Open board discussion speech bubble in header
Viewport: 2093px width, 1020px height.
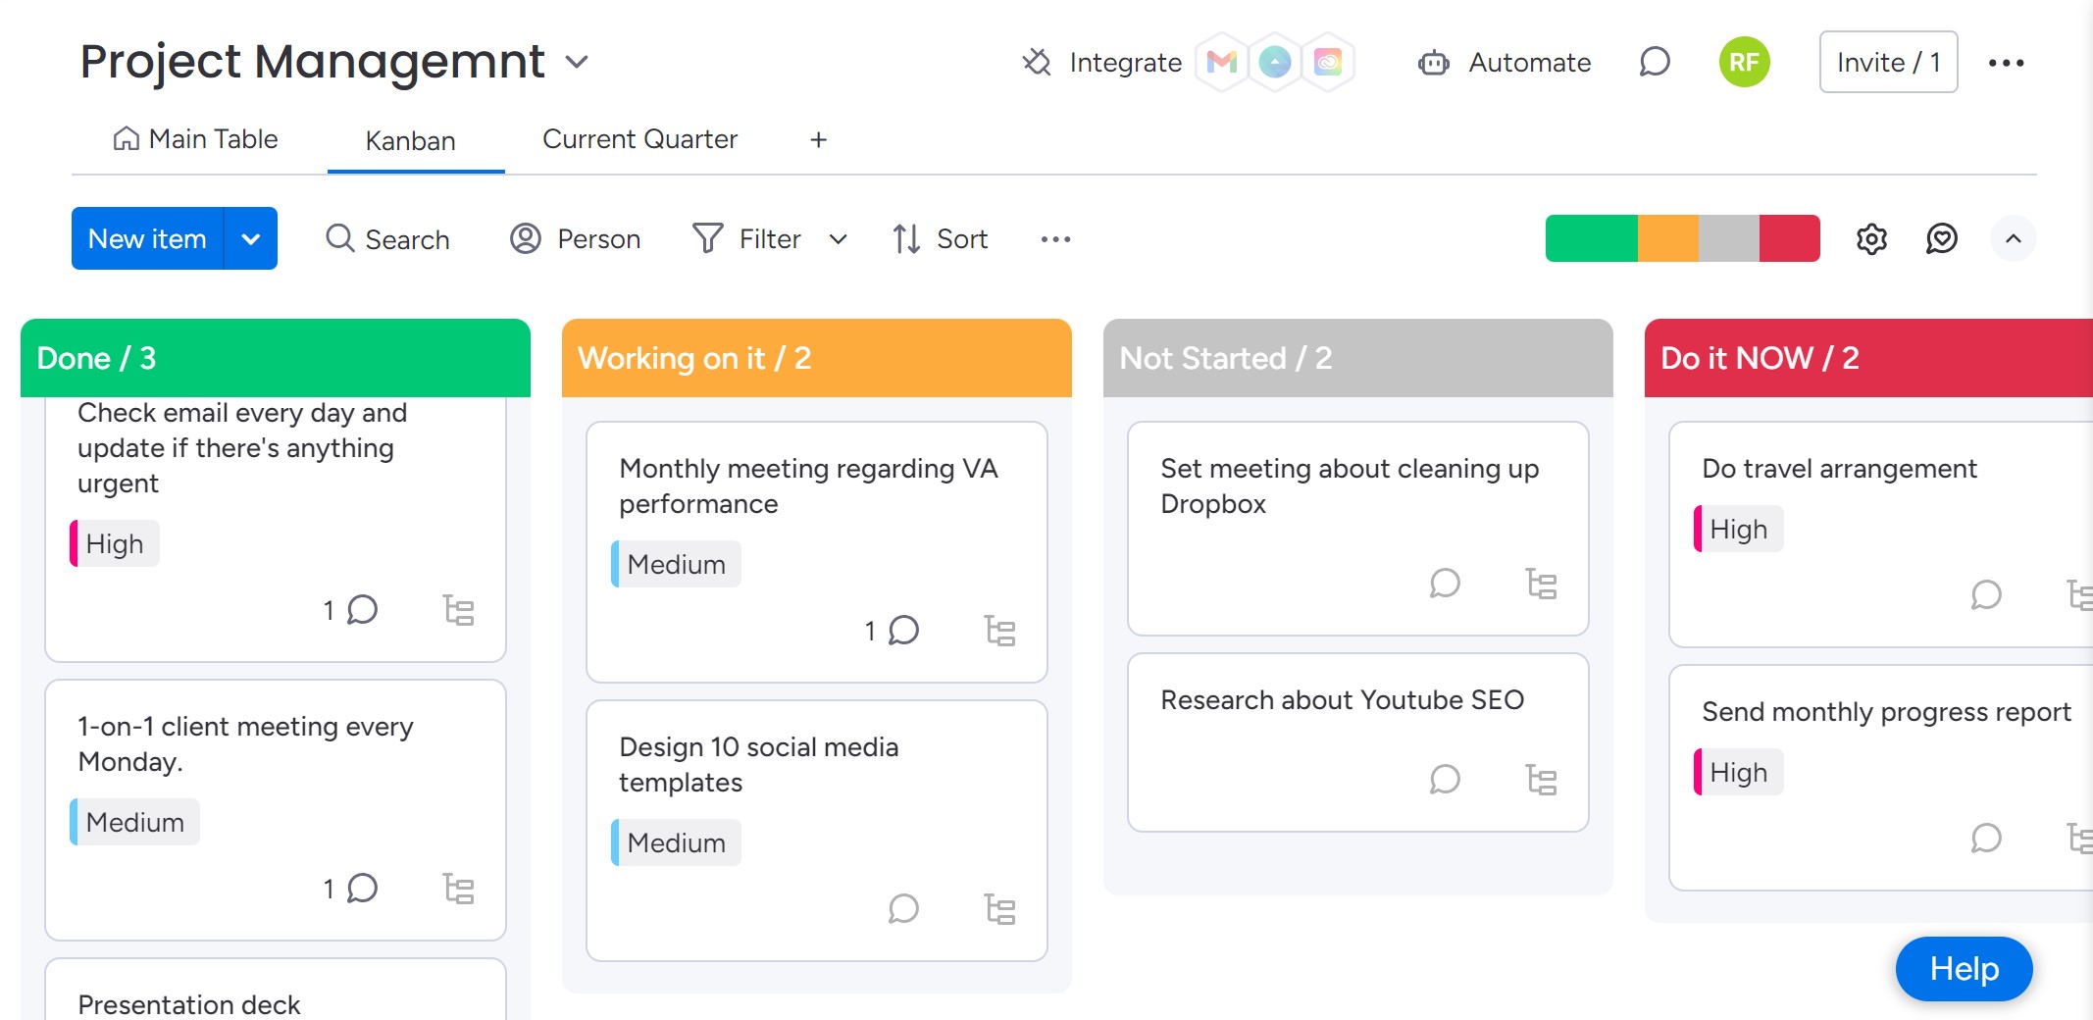(x=1655, y=63)
